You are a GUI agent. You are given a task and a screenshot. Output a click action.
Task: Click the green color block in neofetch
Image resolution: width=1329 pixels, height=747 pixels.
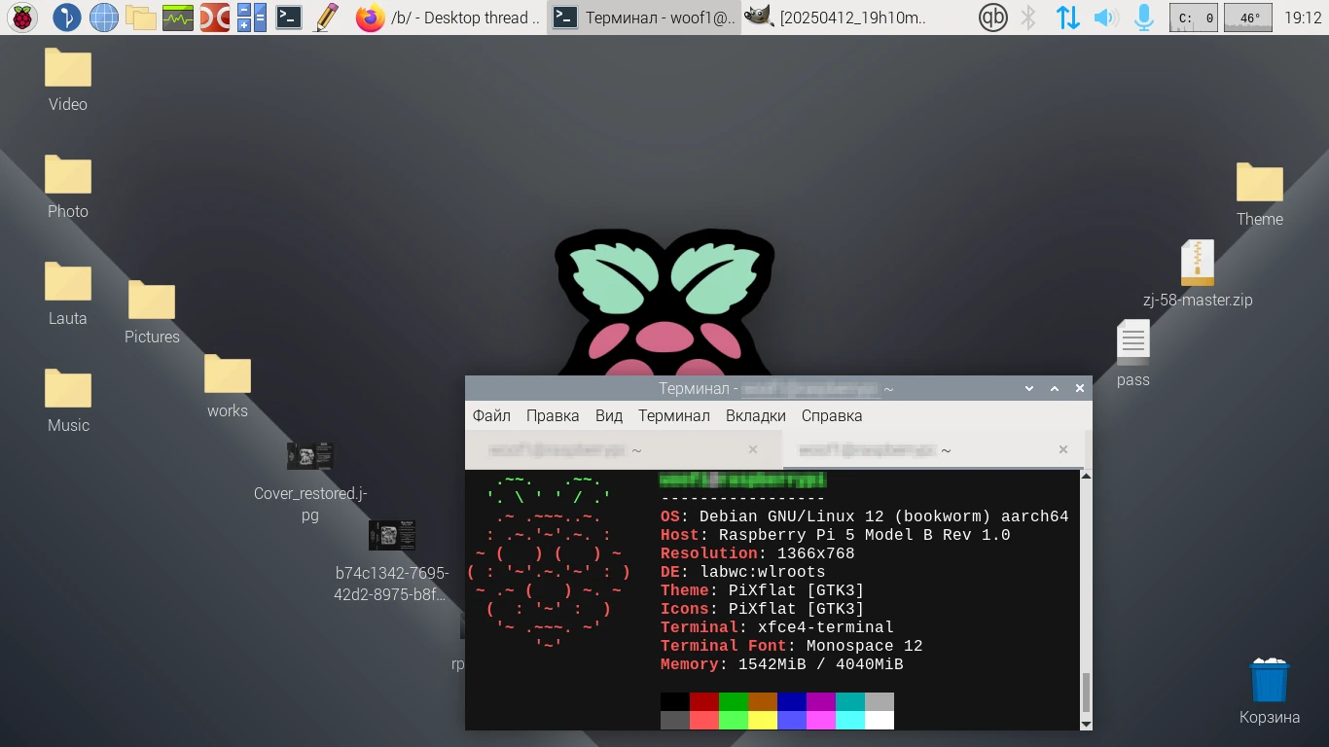pos(734,701)
